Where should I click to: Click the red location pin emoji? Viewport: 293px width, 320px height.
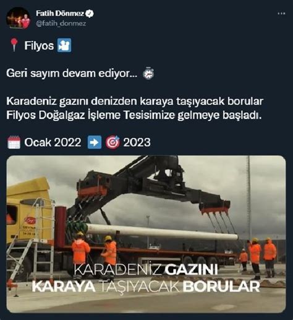(14, 45)
